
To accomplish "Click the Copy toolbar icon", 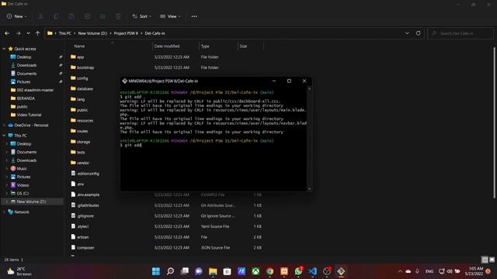I will 56,16.
